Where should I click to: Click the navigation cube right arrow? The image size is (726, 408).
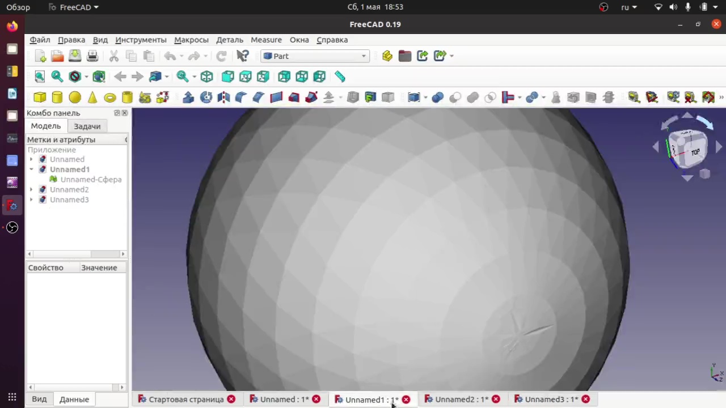click(x=719, y=147)
